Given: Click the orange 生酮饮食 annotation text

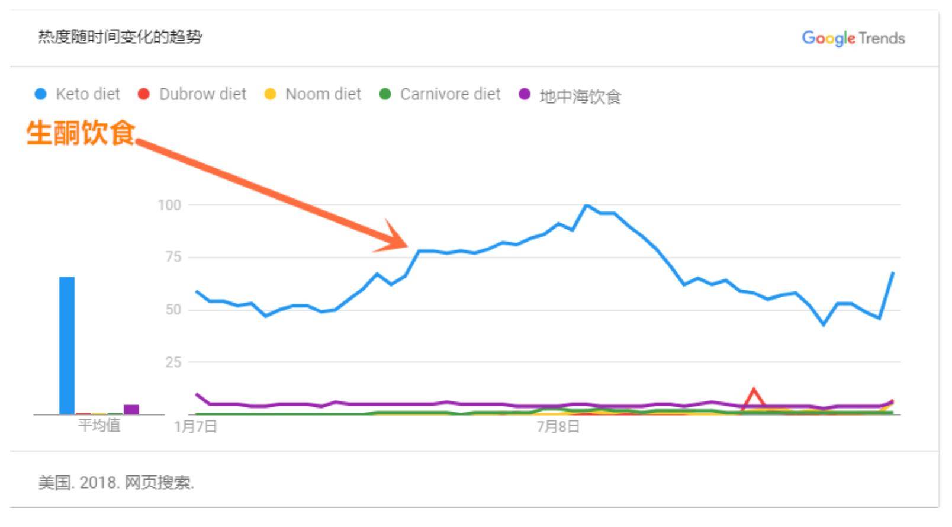Looking at the screenshot, I should [81, 133].
